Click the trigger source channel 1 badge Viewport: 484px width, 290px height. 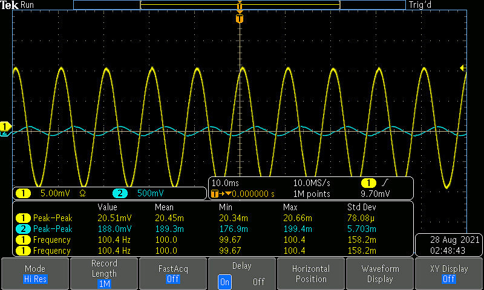368,183
